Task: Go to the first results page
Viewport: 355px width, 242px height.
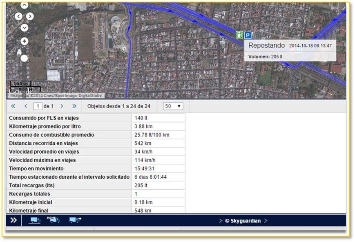Action: pos(13,106)
